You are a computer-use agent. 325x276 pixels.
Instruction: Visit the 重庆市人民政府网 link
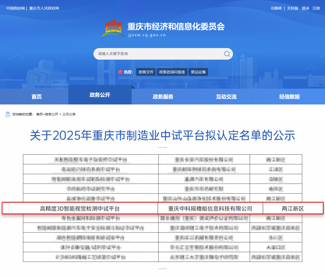click(44, 8)
